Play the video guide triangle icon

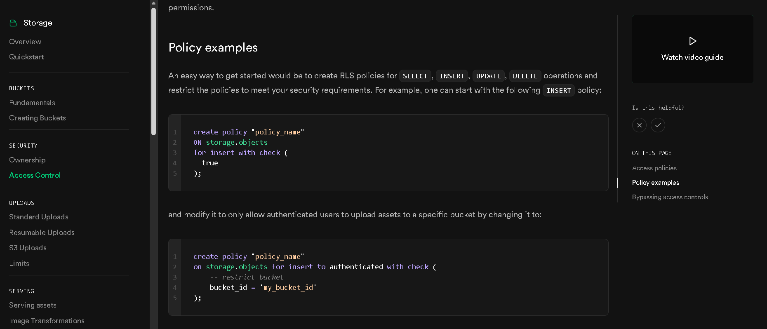click(693, 41)
